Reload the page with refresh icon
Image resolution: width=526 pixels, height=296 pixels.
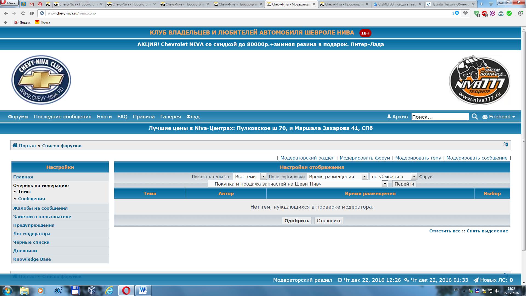23,13
